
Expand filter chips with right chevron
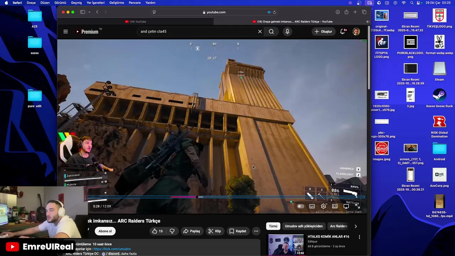coord(355,226)
